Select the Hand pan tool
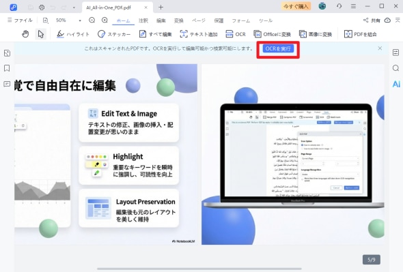Screen dimensions: 403x272 [25, 34]
